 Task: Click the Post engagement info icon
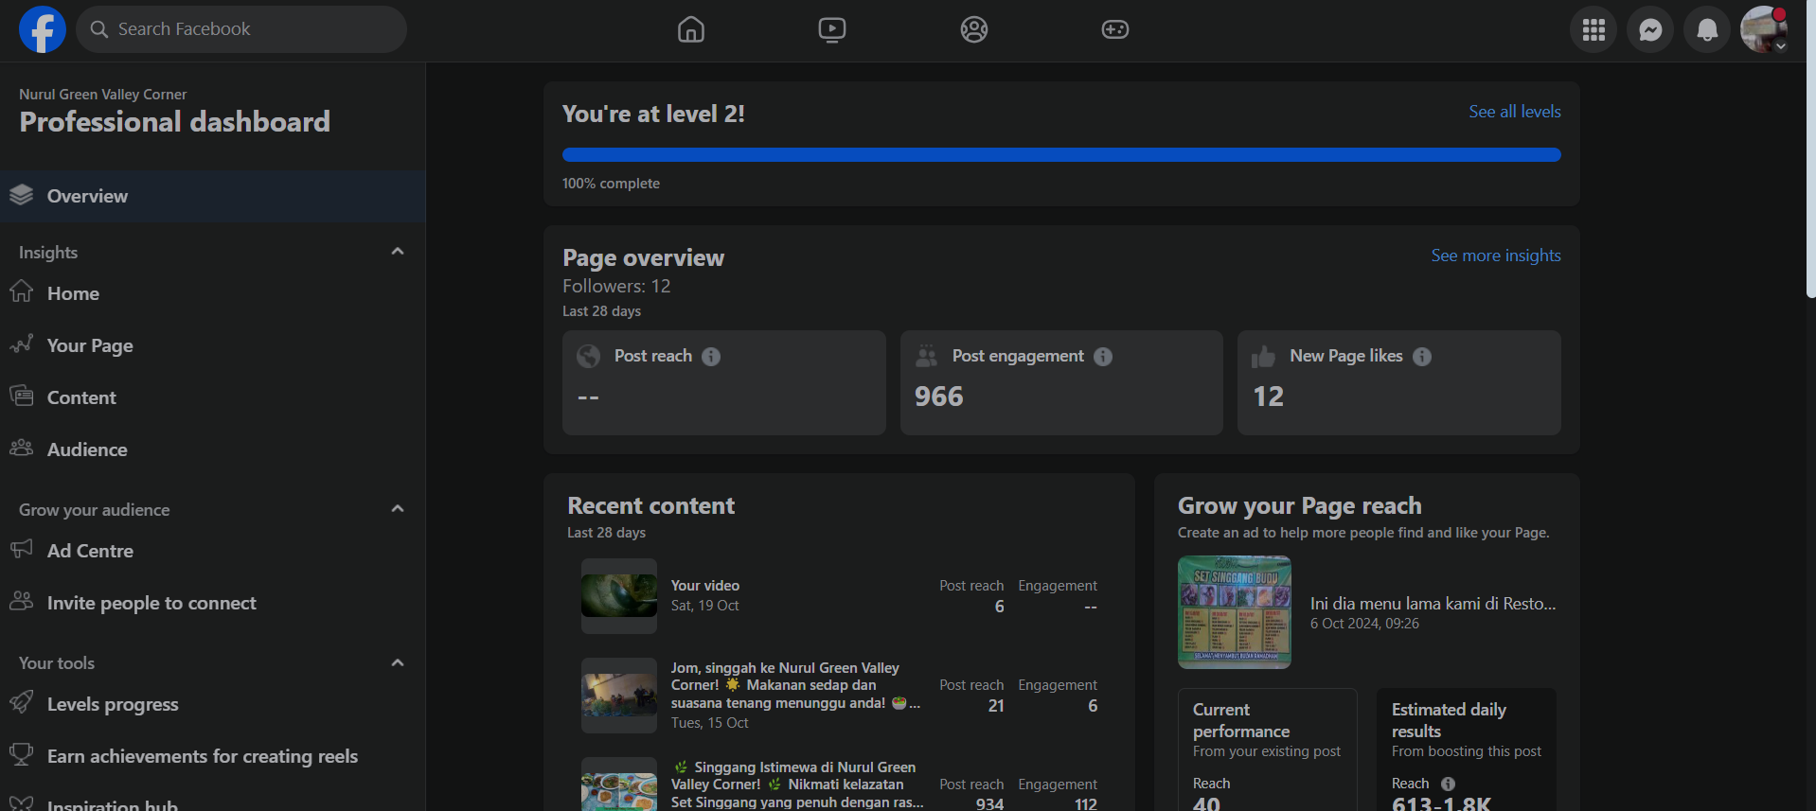tap(1103, 357)
